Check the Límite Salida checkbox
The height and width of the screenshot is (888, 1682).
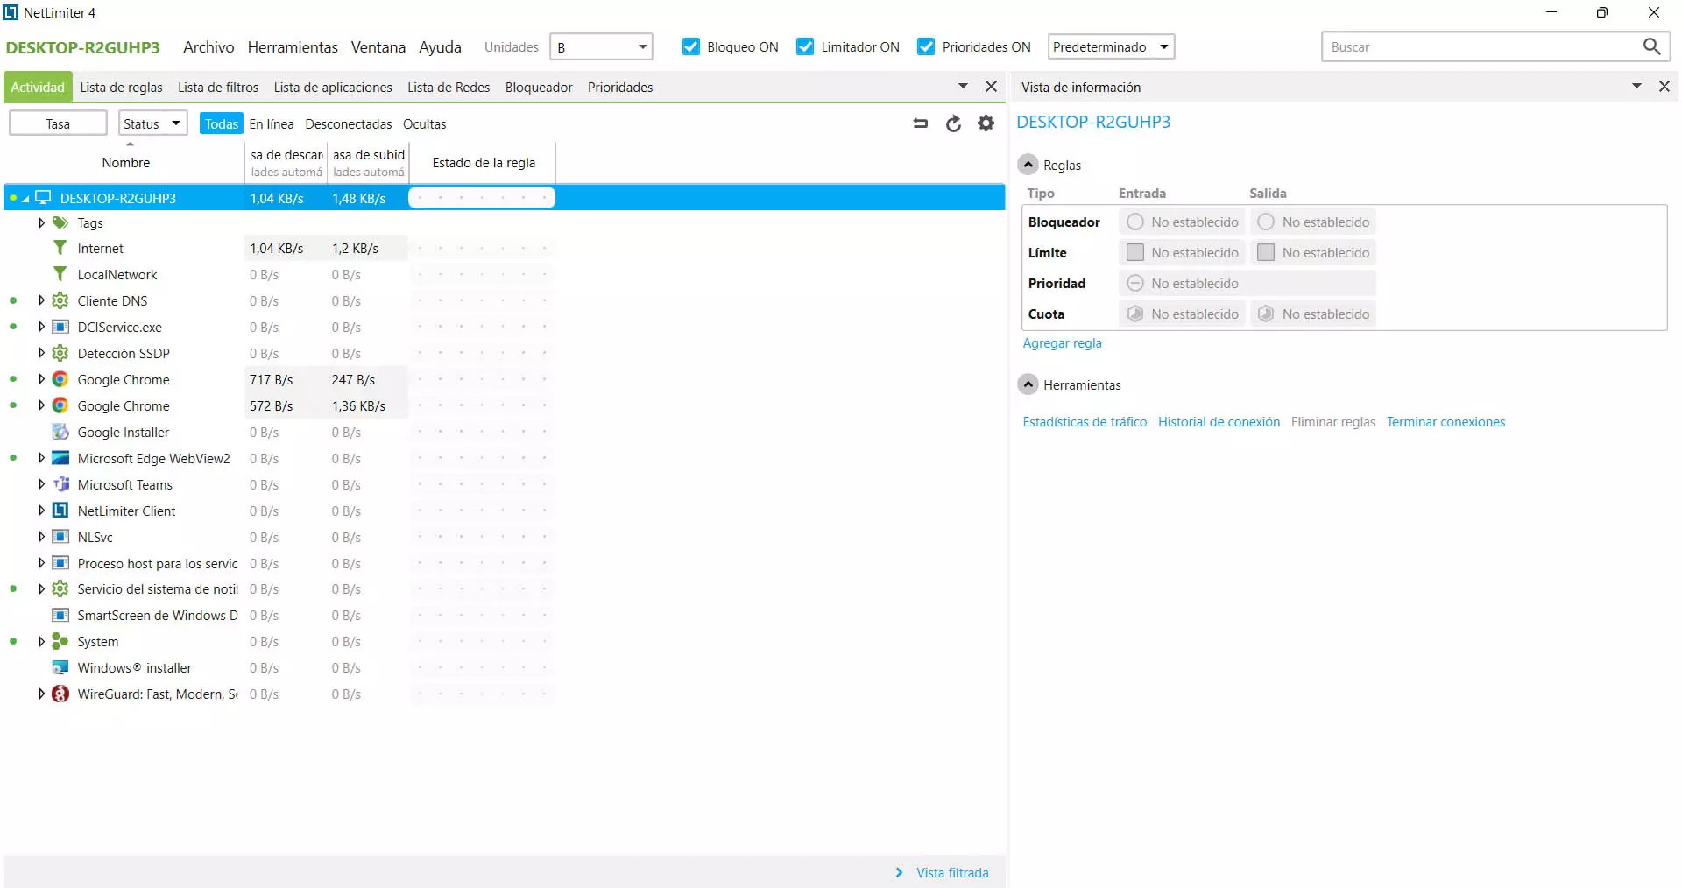(1266, 252)
